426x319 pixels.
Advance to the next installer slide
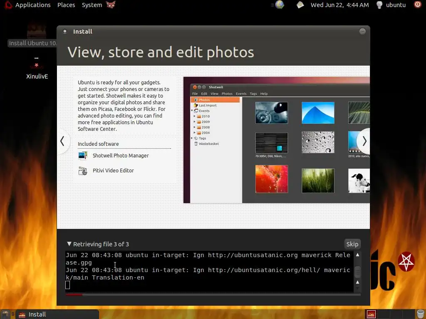tap(364, 141)
